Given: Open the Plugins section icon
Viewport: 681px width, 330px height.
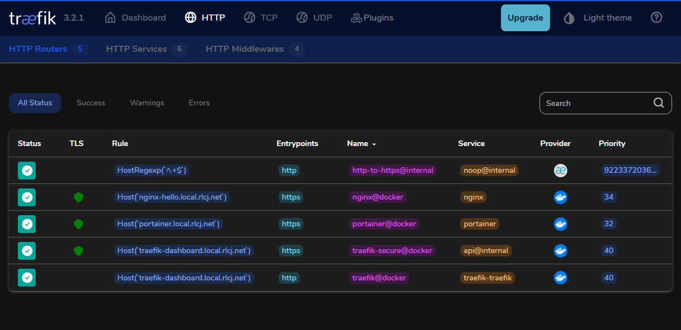Looking at the screenshot, I should pos(356,17).
